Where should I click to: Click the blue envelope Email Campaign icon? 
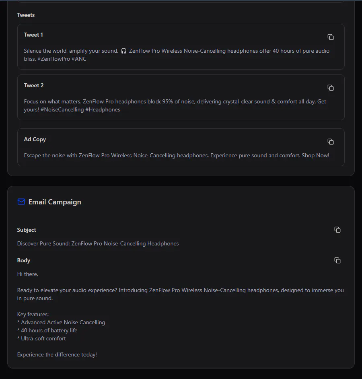[21, 202]
